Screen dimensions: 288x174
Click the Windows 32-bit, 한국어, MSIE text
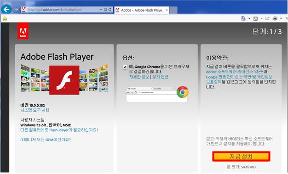(46, 125)
